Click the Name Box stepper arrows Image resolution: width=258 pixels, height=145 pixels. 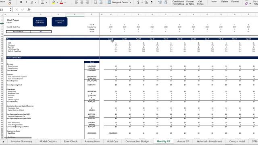coord(11,10)
